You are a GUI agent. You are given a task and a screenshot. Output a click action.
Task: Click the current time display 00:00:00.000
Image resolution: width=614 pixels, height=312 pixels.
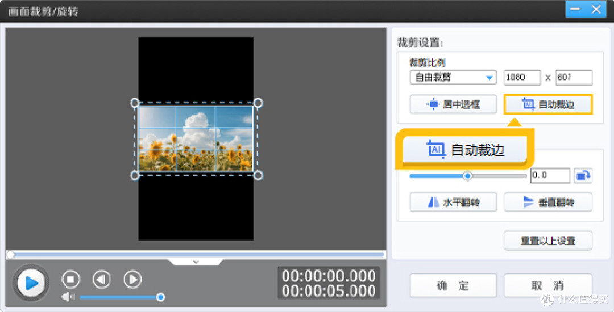point(329,276)
